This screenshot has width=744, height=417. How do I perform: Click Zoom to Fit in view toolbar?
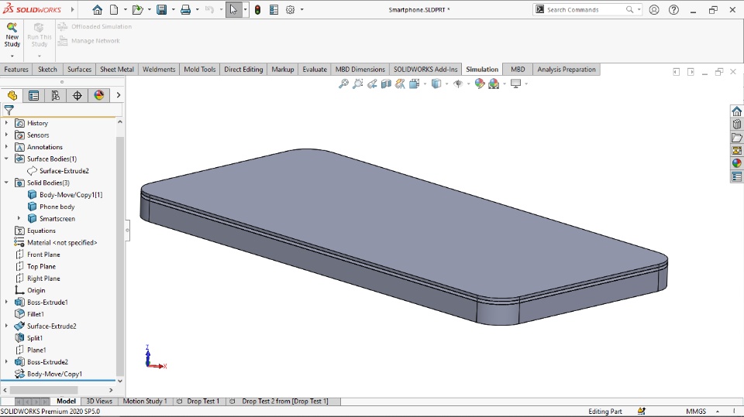(x=343, y=84)
